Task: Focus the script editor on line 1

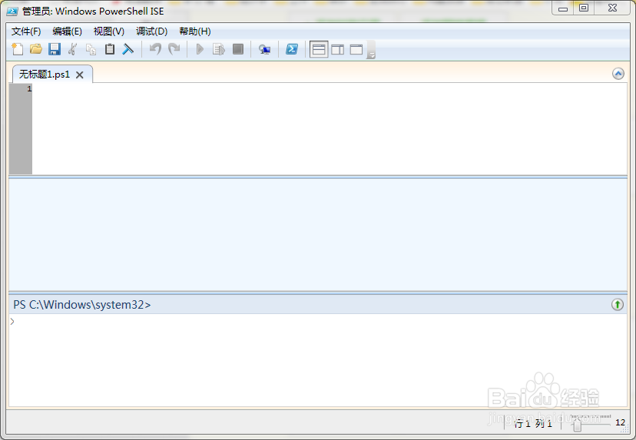Action: (330, 129)
